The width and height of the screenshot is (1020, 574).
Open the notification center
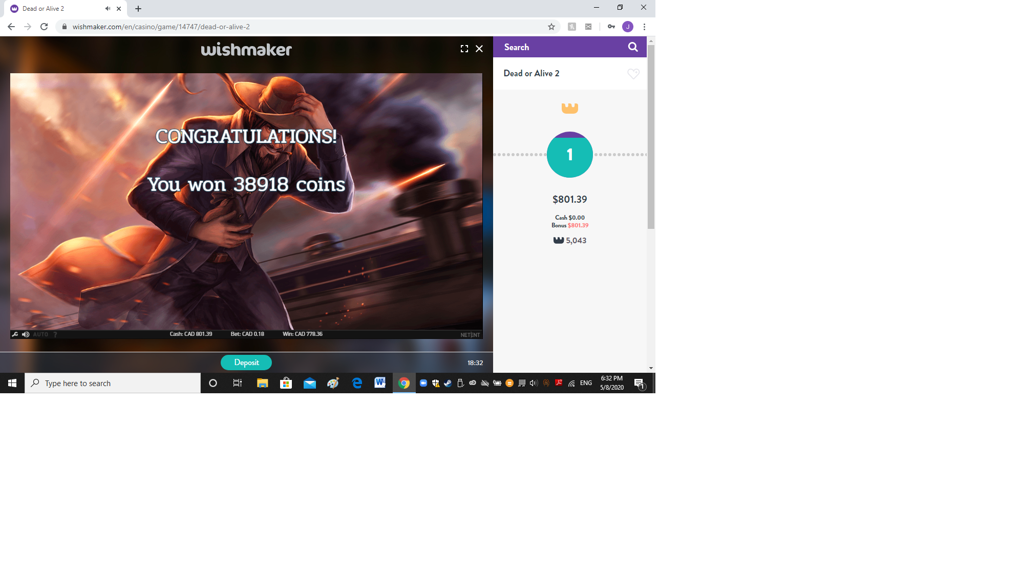[x=639, y=383]
